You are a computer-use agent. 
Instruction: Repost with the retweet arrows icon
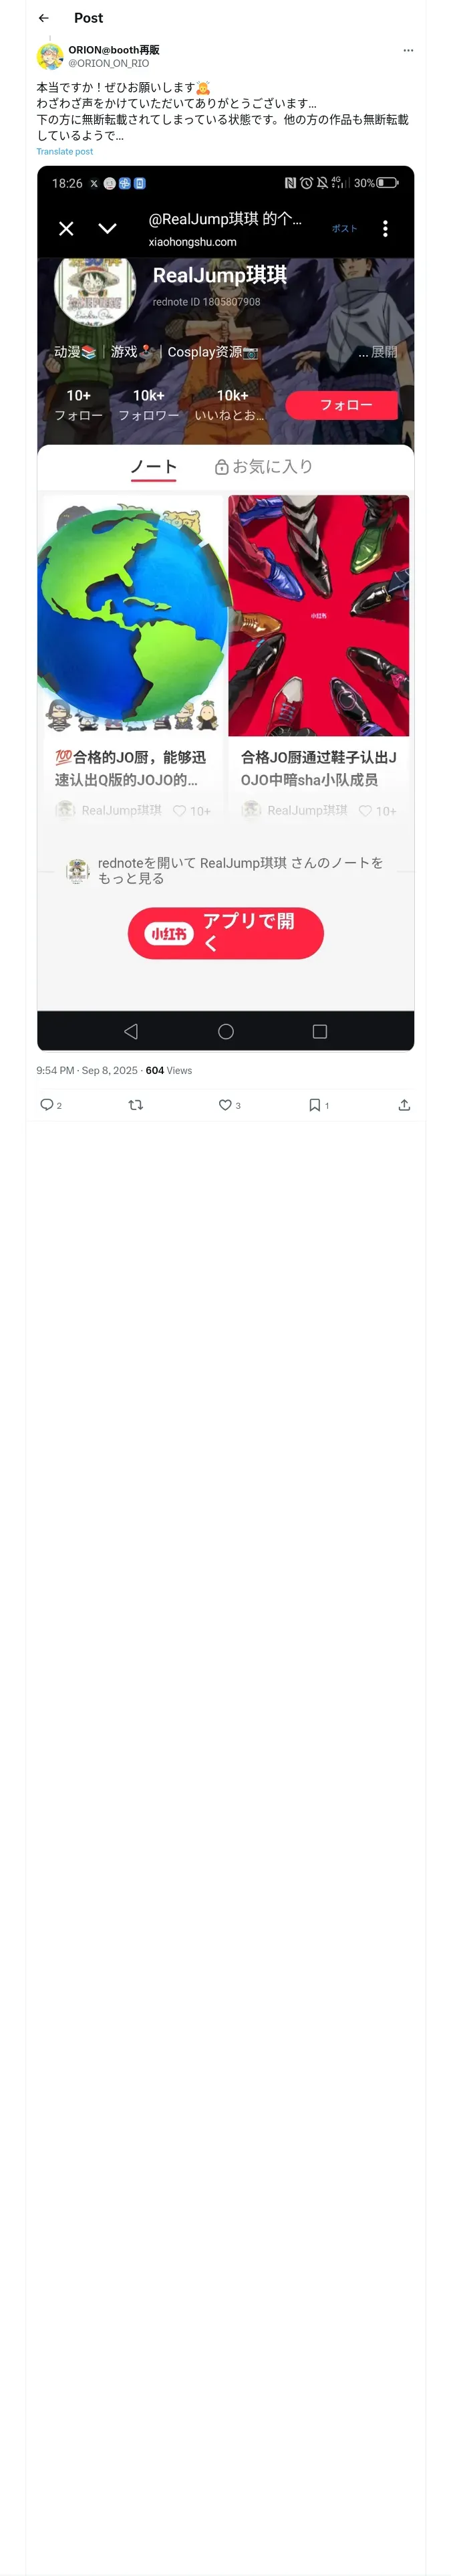click(136, 1105)
